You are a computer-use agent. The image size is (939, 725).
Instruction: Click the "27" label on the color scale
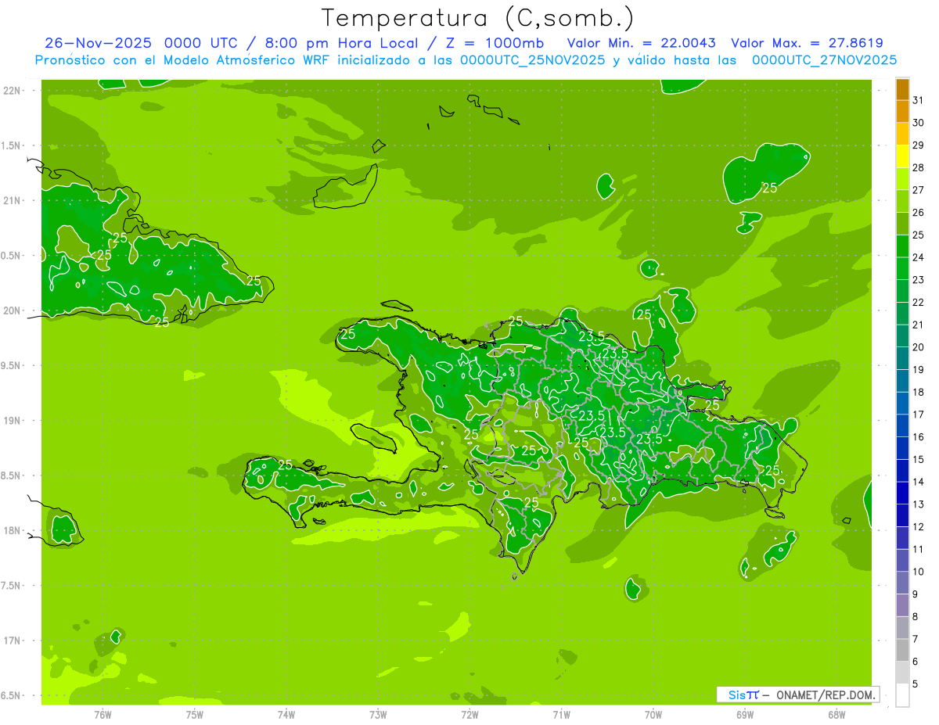click(918, 190)
